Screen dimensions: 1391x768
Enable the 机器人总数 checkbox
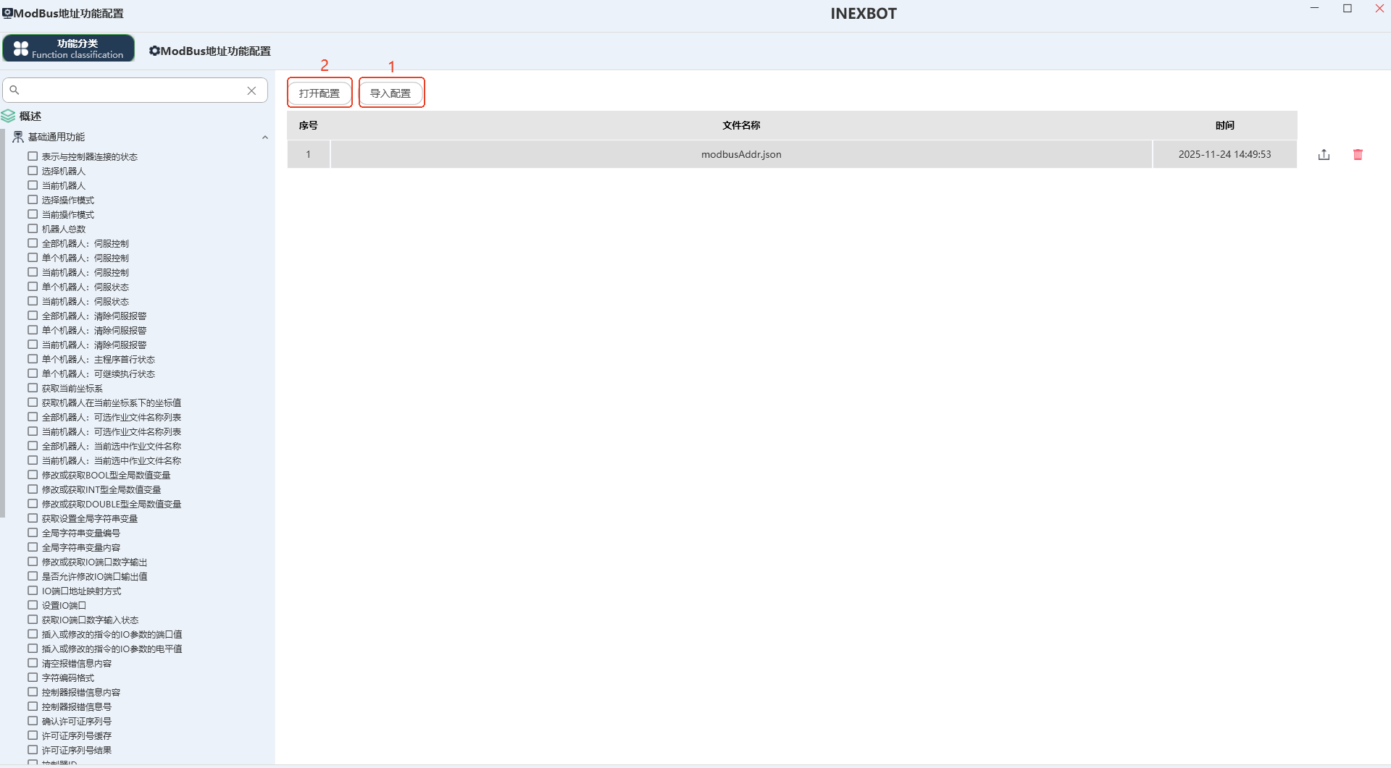pos(33,229)
